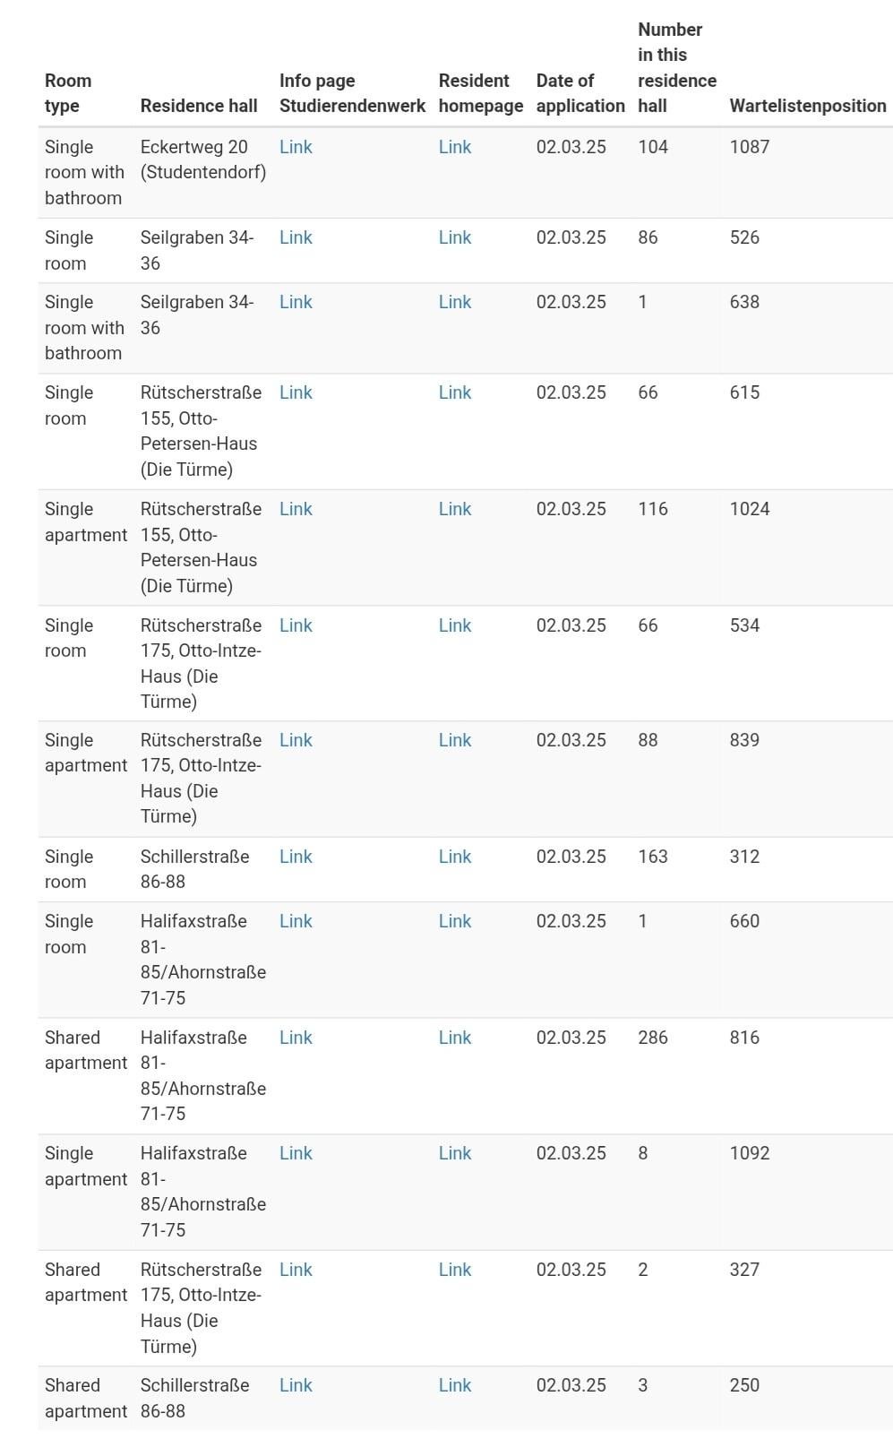Screen dimensions: 893x1439
Task: Select the waitlist position 1087 cell
Action: tap(750, 147)
